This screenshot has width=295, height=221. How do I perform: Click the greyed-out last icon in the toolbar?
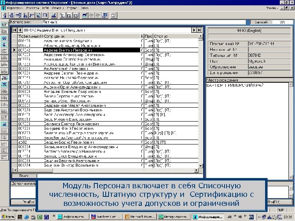pyautogui.click(x=114, y=16)
